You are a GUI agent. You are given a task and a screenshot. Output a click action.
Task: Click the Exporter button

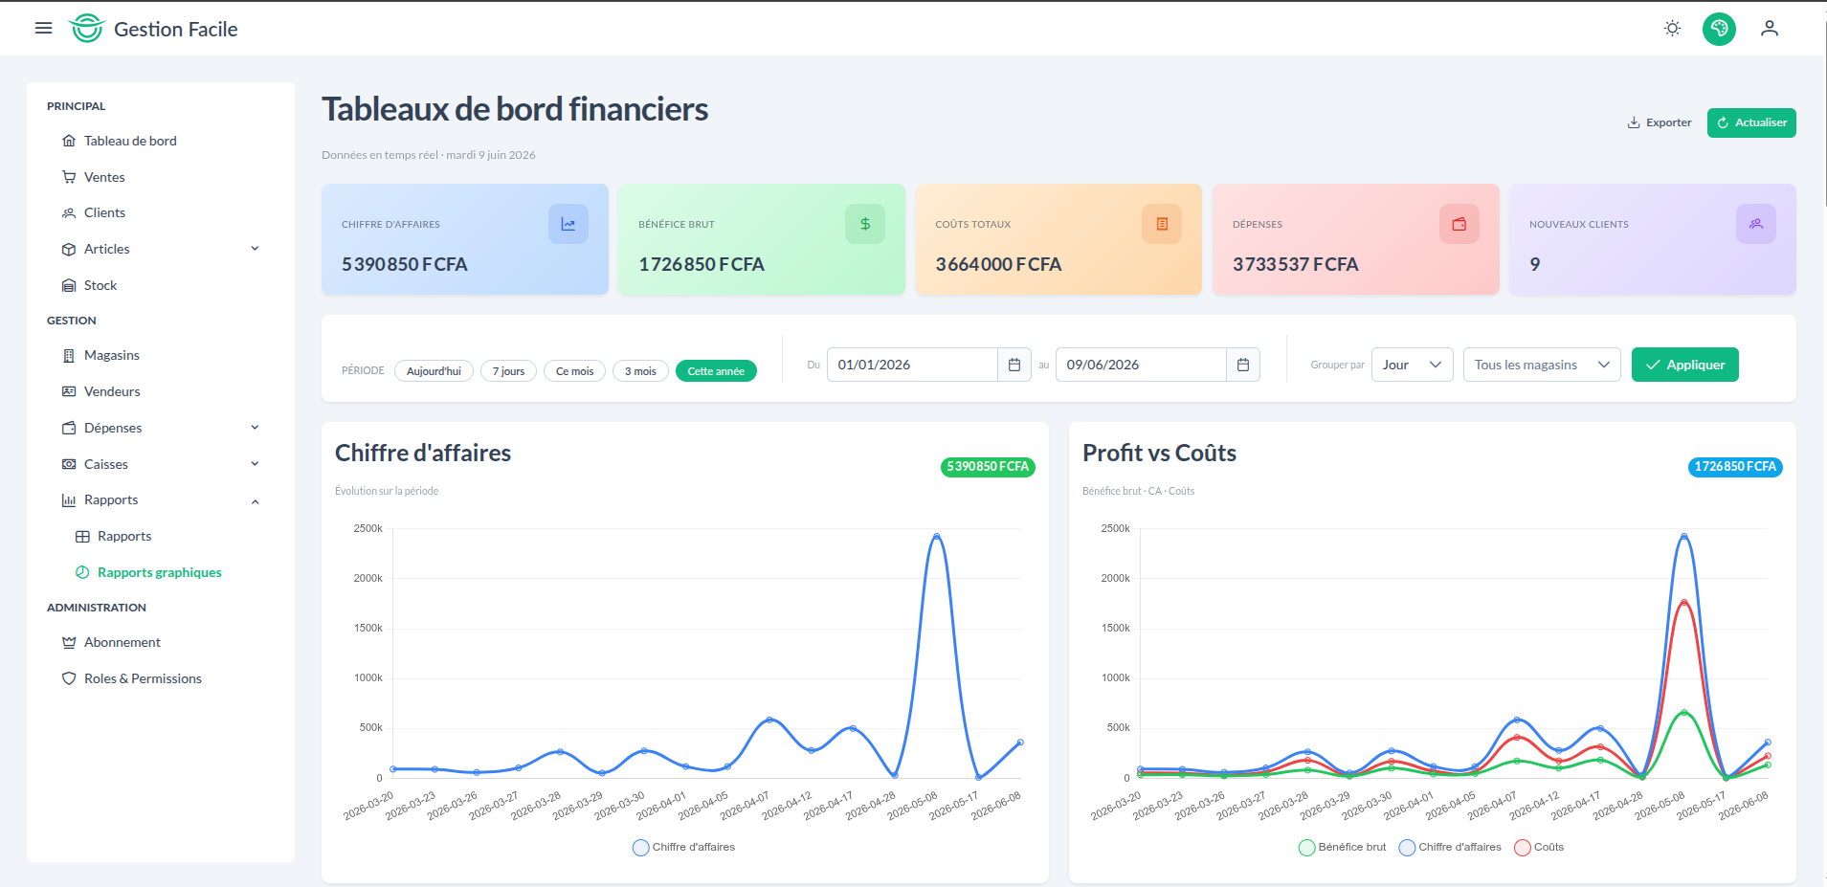click(1660, 122)
